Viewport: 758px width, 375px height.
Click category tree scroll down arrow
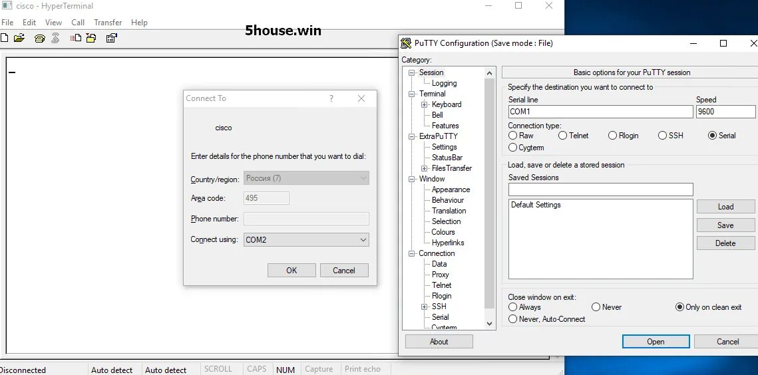489,324
